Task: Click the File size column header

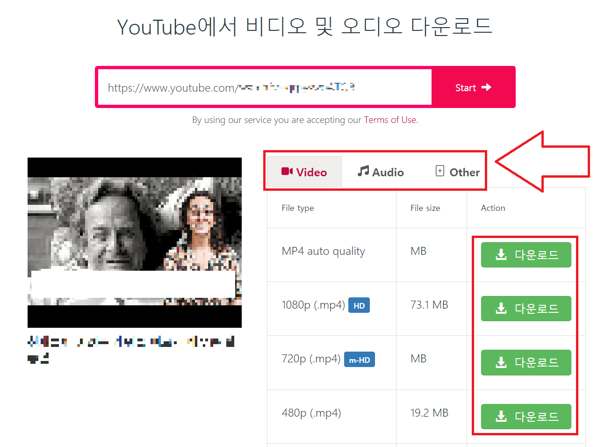Action: 425,208
